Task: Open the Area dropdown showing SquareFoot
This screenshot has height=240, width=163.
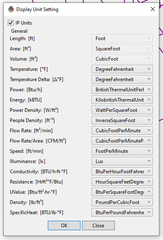Action: tap(122, 49)
